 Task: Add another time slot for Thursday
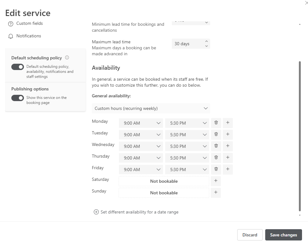coord(227,158)
